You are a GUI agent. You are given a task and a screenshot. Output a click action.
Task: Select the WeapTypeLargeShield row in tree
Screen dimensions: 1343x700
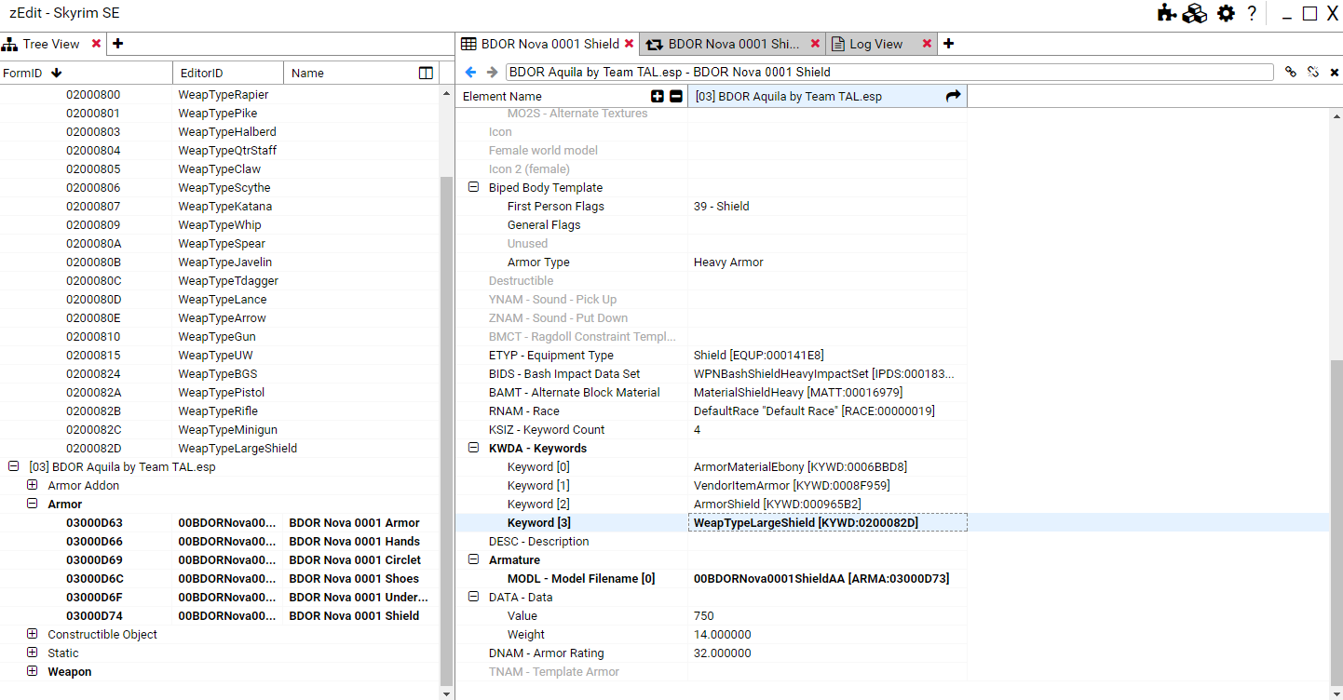tap(220, 448)
